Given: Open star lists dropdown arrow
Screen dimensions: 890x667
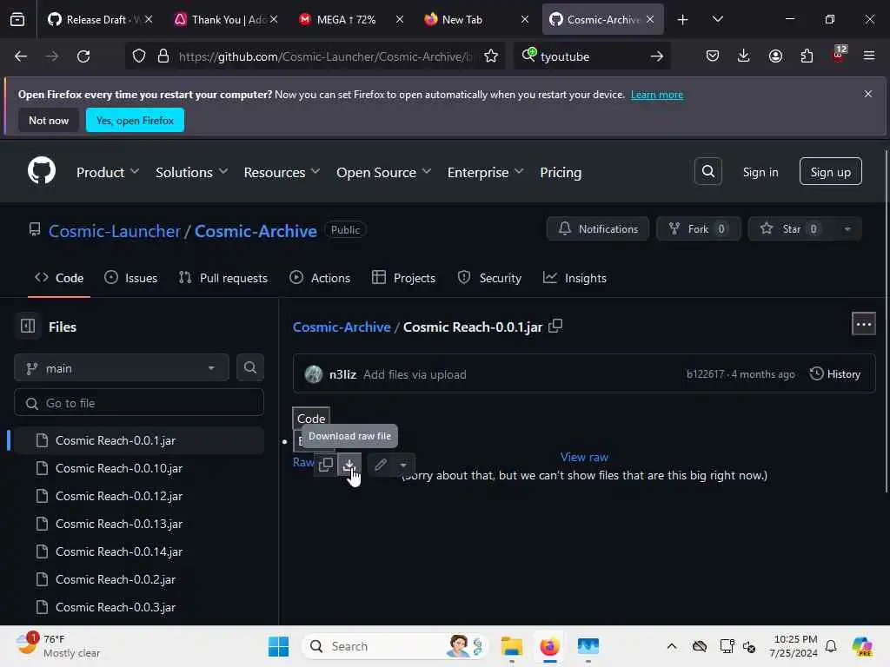Looking at the screenshot, I should coord(847,228).
